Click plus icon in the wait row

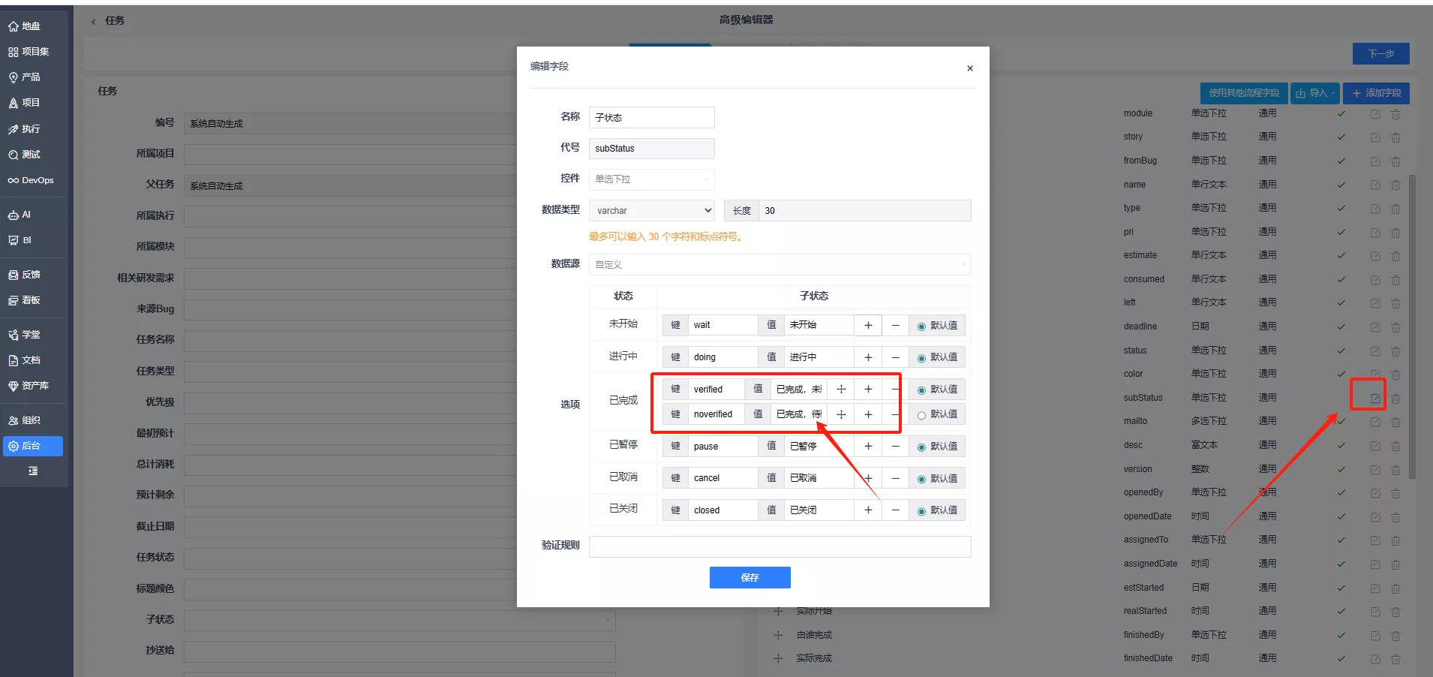point(868,325)
